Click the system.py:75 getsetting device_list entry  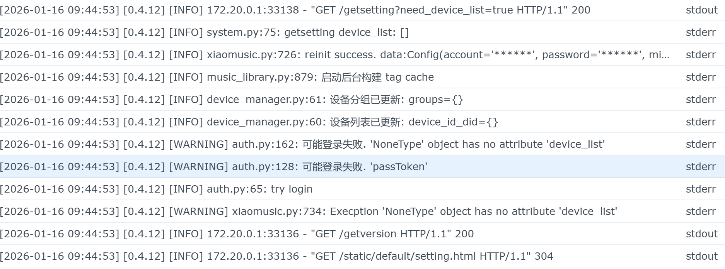(204, 32)
